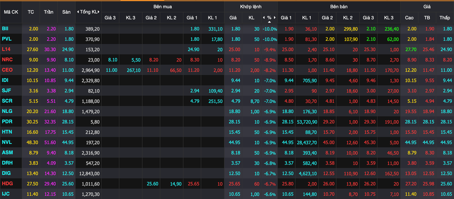Screen dimensions: 454x199
Task: Click the Bên mua group header
Action: point(163,7)
